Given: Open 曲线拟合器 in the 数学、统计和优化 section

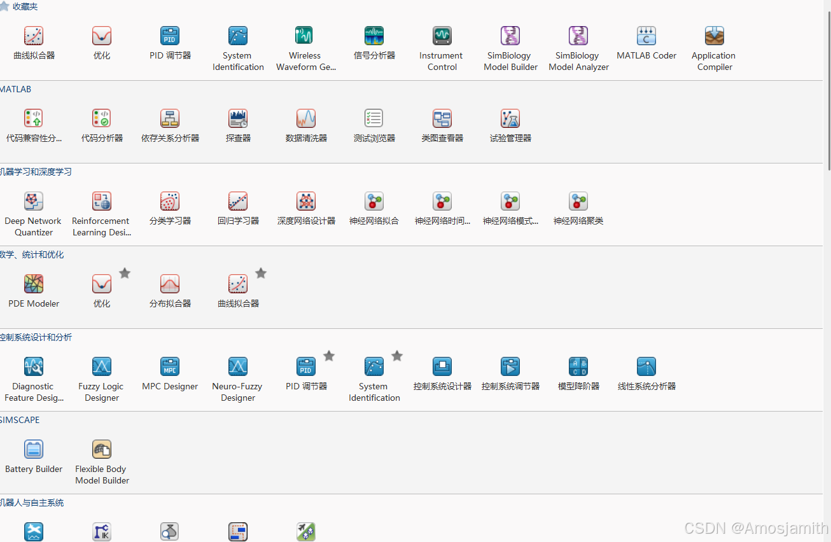Looking at the screenshot, I should click(238, 291).
